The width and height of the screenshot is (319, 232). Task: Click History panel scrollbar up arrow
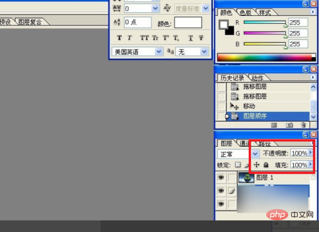pyautogui.click(x=313, y=87)
